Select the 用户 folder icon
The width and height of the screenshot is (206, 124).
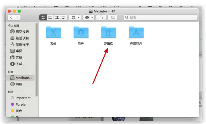(81, 32)
